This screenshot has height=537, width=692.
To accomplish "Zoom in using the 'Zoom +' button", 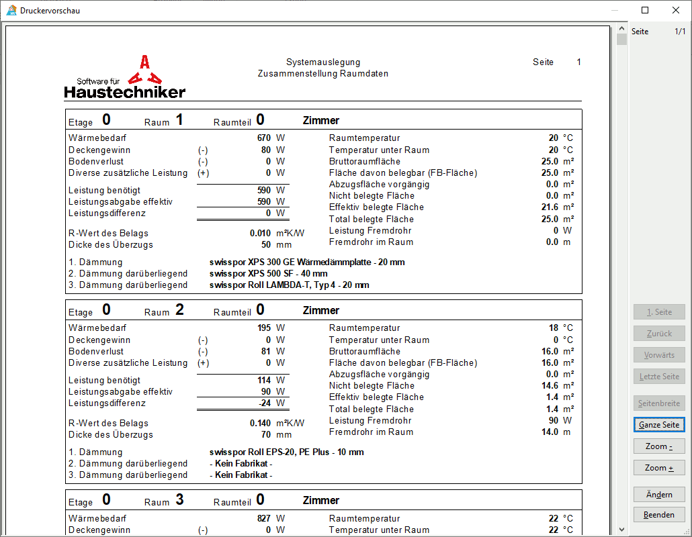I will coord(659,468).
